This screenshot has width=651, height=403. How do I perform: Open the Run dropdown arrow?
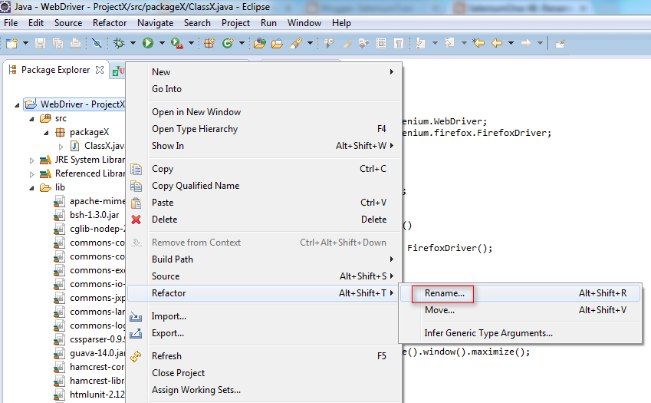click(x=162, y=43)
